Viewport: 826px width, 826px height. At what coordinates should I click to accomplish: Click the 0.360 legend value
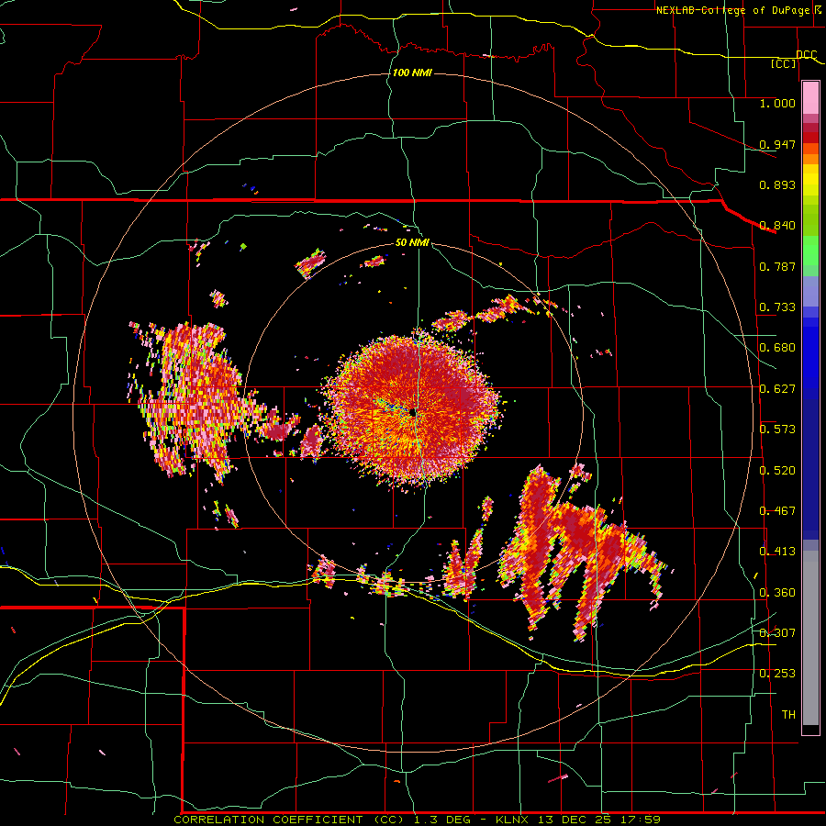(x=777, y=593)
